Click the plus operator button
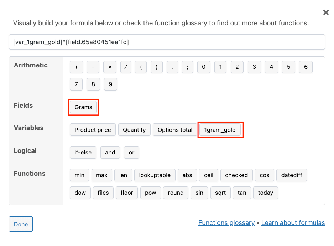Screen dimensions: 334x246 pyautogui.click(x=76, y=67)
